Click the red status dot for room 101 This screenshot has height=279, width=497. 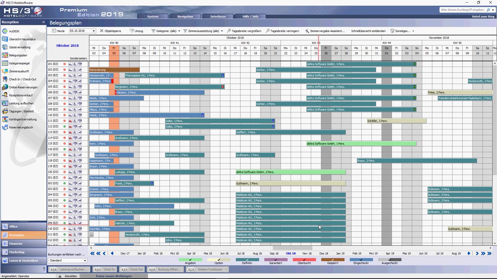tap(64, 64)
